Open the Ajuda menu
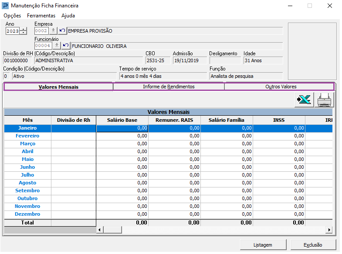 pyautogui.click(x=68, y=16)
